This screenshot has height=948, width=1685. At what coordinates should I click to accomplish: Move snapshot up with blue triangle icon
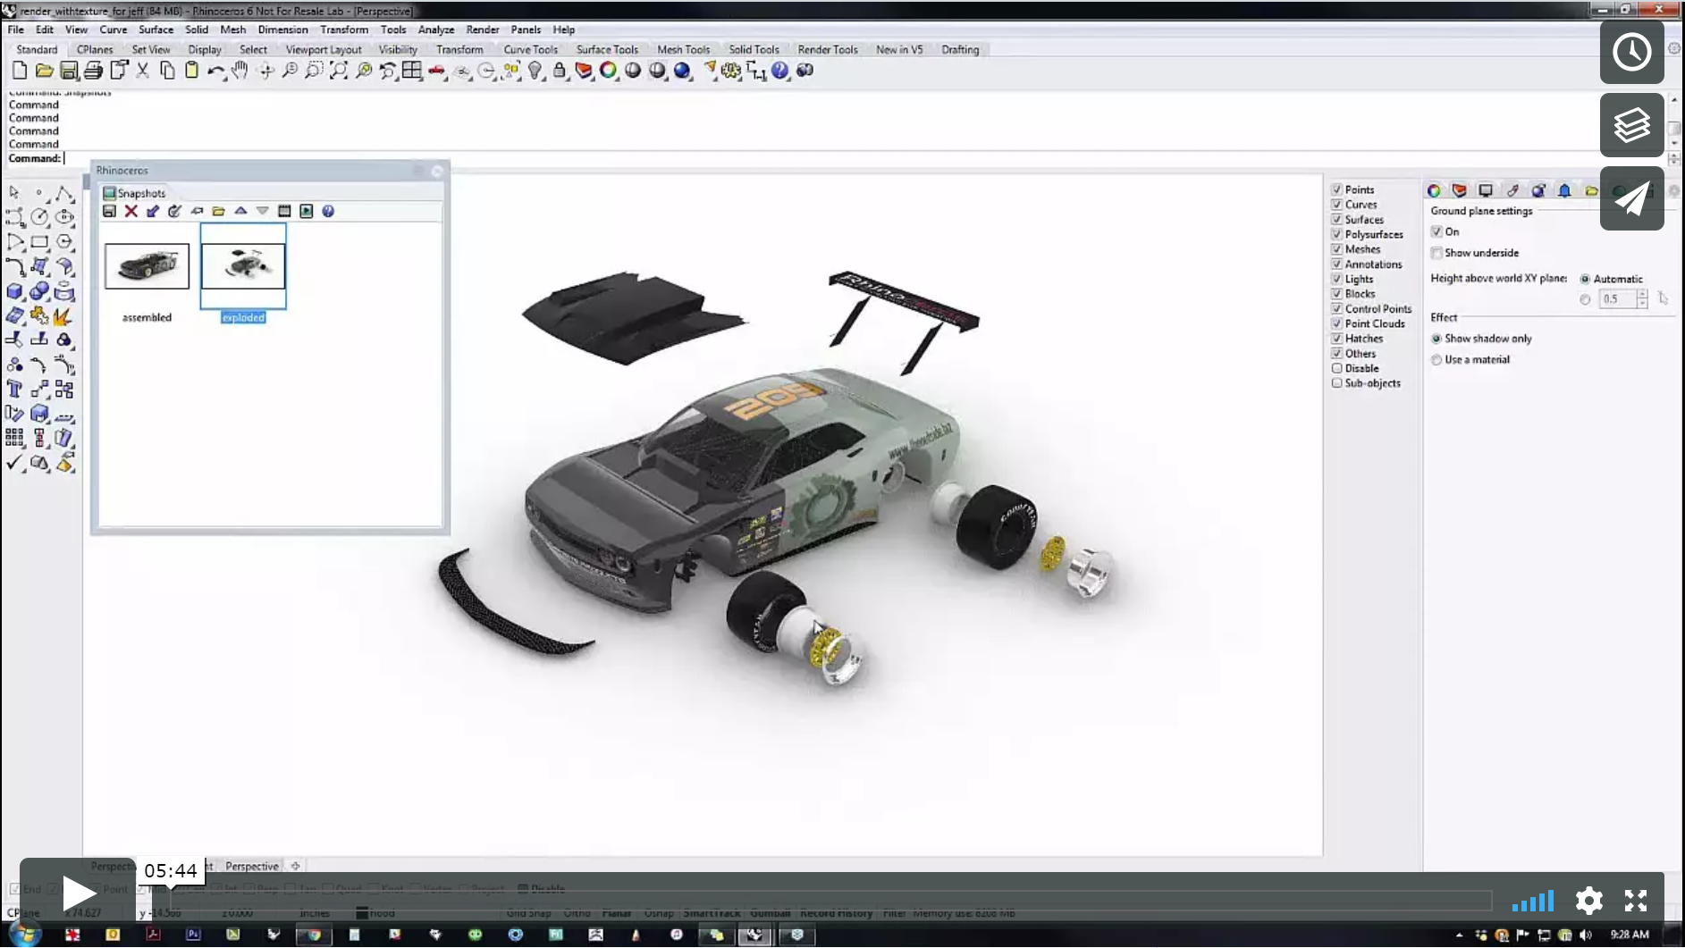240,211
